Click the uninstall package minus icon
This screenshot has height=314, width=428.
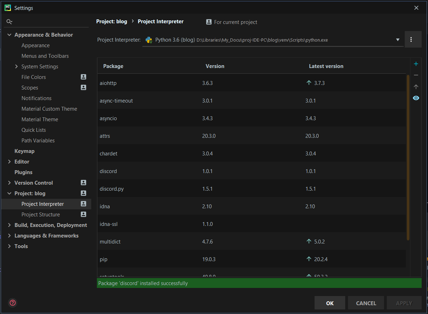(416, 75)
